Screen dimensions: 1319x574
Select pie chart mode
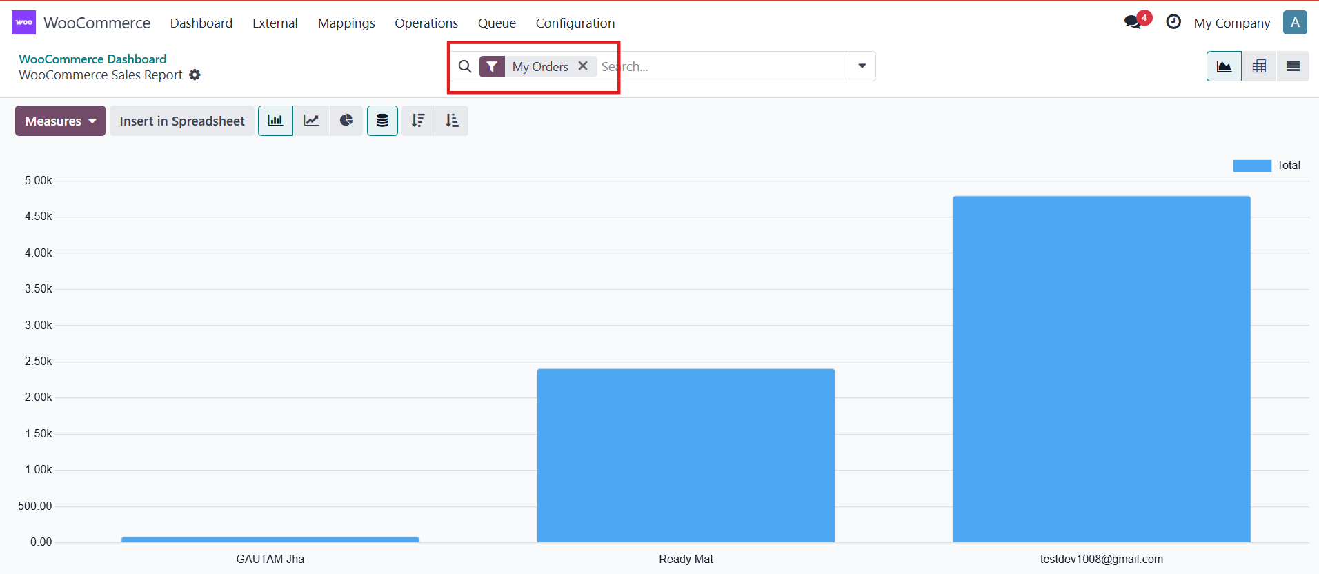click(x=346, y=121)
